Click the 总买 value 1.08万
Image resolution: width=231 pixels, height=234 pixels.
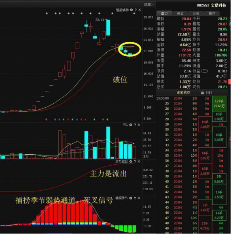(x=185, y=87)
